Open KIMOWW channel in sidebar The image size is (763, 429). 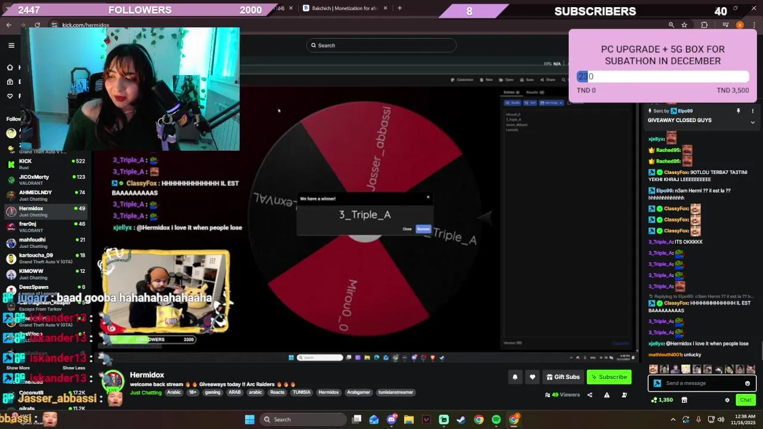tap(46, 274)
